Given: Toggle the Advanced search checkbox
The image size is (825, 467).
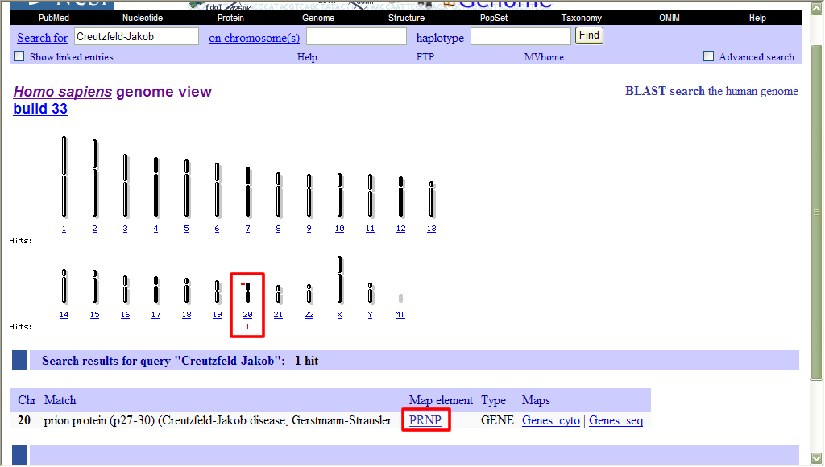Looking at the screenshot, I should 709,56.
